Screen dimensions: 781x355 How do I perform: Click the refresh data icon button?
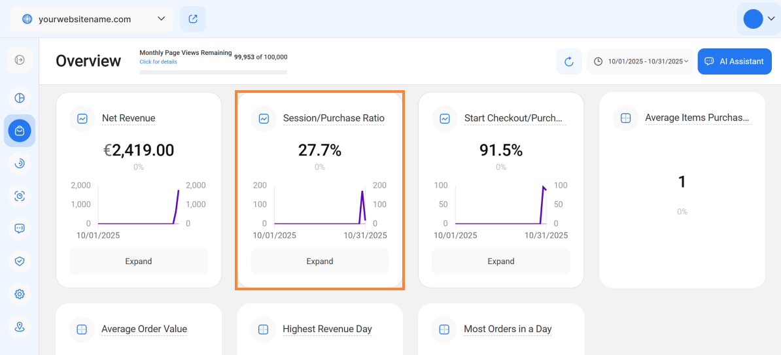click(568, 61)
